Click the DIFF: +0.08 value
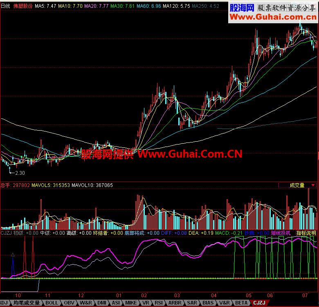Viewport: 319px width, 307px height. 174,233
